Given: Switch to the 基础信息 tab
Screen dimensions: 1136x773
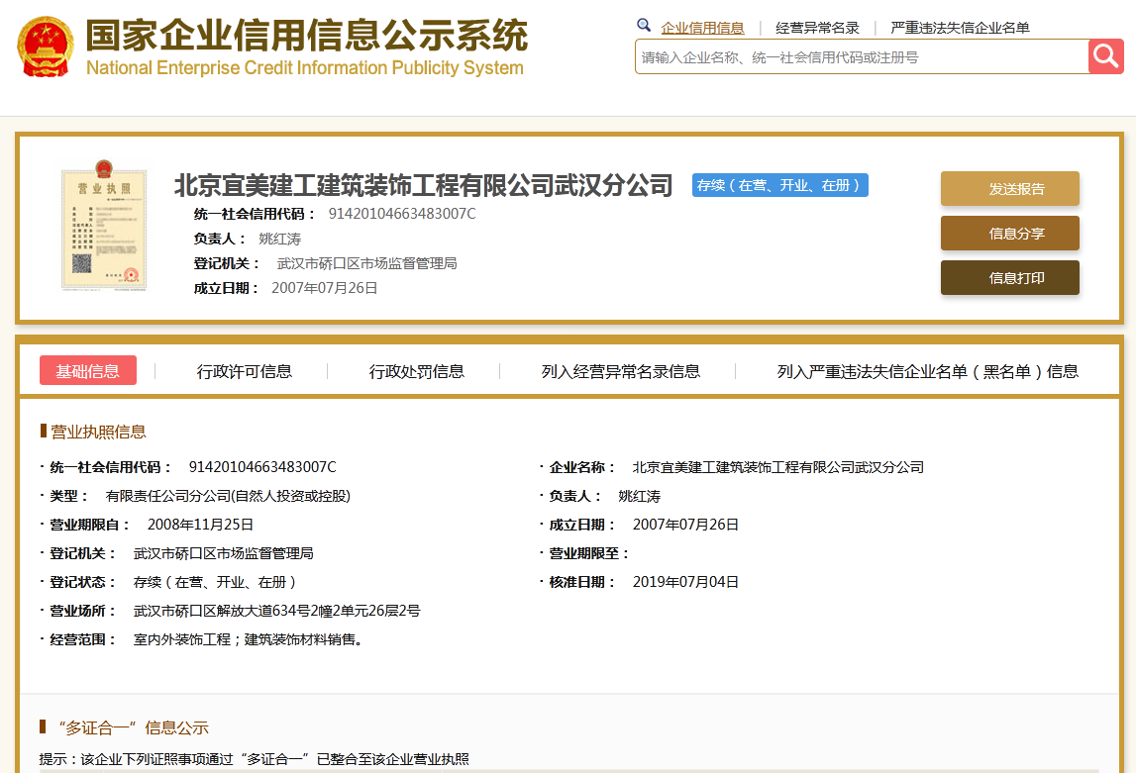Looking at the screenshot, I should click(88, 370).
